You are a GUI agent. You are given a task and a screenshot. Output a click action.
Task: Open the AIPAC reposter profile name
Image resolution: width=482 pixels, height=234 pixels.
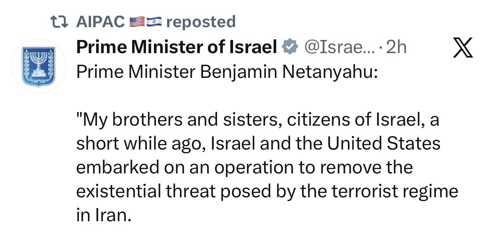coord(101,21)
